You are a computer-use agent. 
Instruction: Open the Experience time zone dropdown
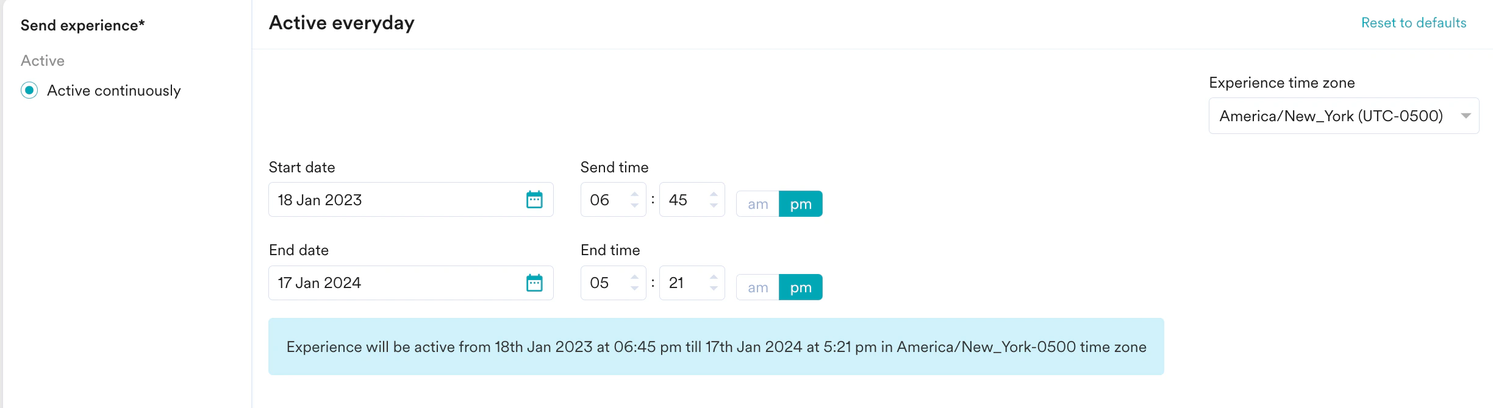tap(1343, 115)
